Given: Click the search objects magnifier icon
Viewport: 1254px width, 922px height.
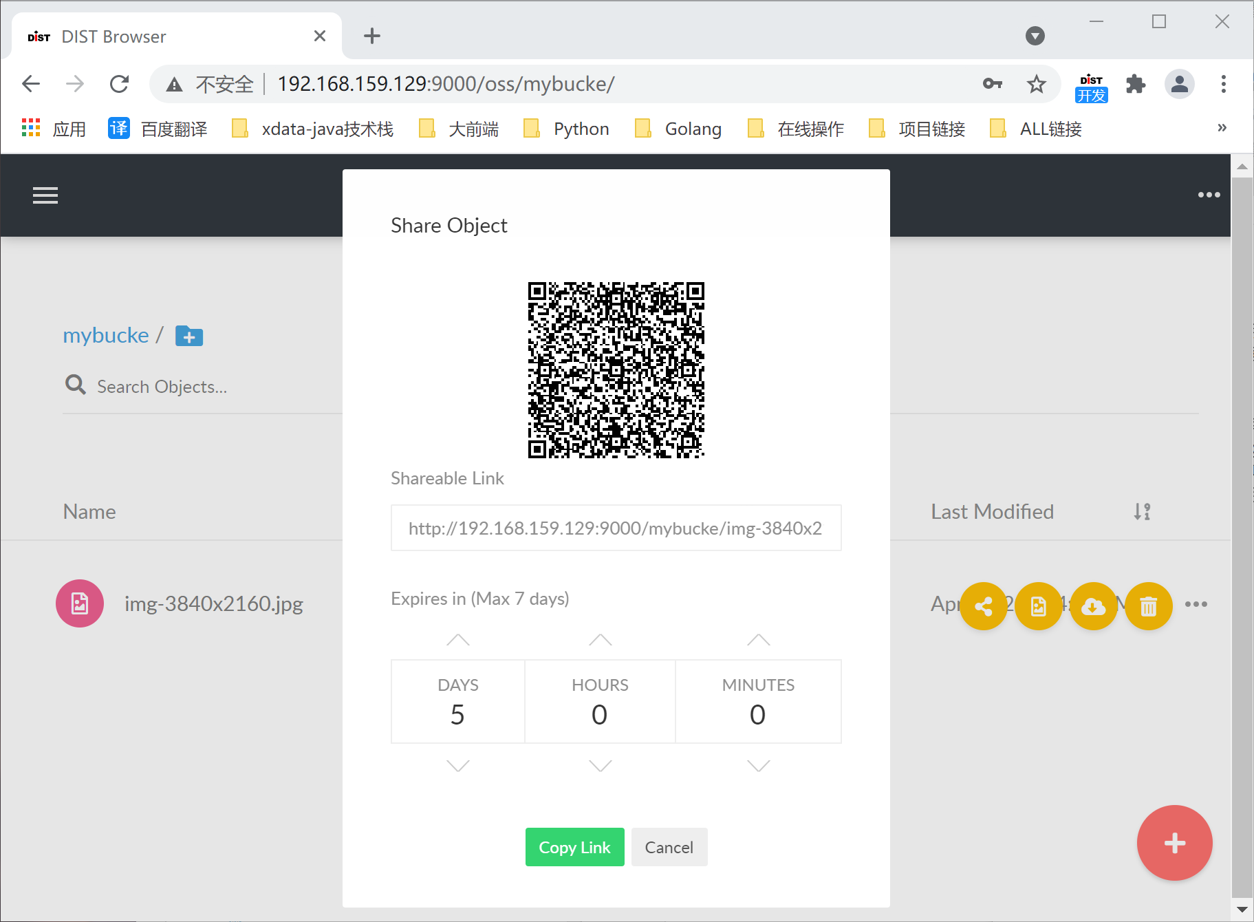Looking at the screenshot, I should (75, 385).
